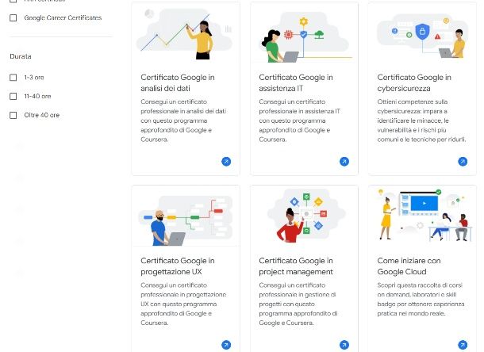Click the 11-40 ore label text
This screenshot has height=352, width=484.
(37, 96)
